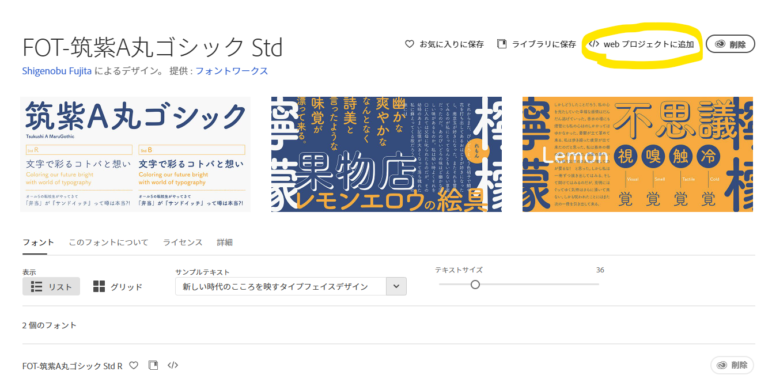Switch display to グリッド view

coord(118,286)
